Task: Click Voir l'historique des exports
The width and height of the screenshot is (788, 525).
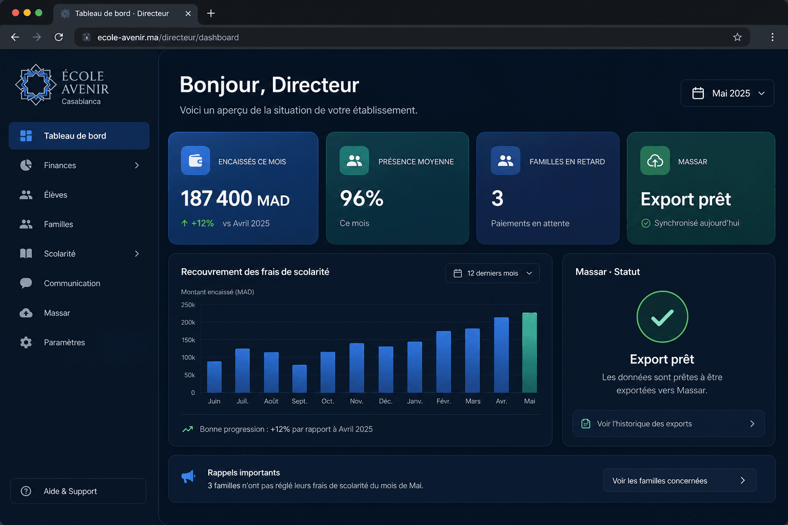Action: 668,423
